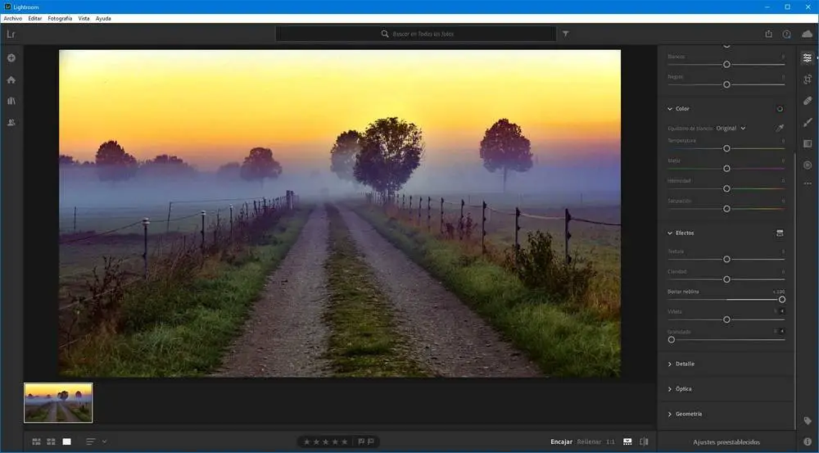
Task: Set rating to the third star
Action: 325,442
